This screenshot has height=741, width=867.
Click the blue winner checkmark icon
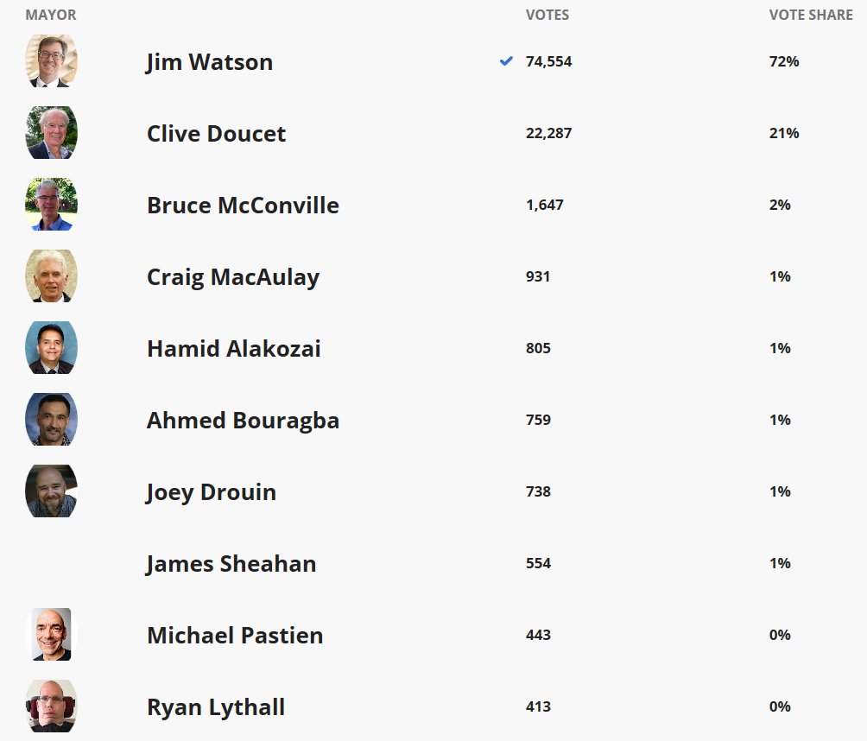(x=506, y=61)
